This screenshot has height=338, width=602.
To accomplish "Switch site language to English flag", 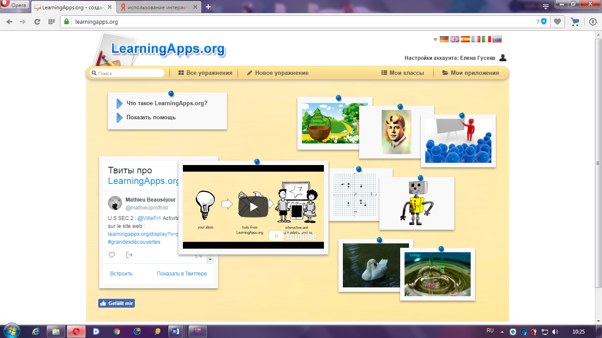I will 454,39.
